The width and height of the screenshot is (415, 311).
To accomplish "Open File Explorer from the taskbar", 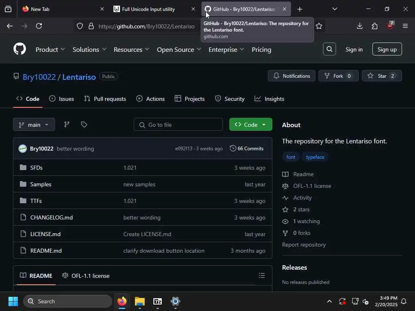I will 140,301.
